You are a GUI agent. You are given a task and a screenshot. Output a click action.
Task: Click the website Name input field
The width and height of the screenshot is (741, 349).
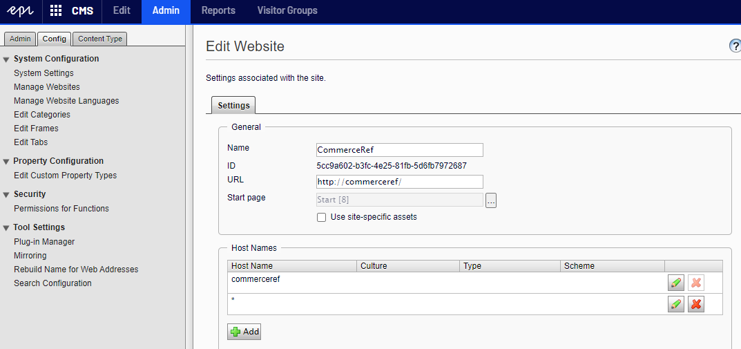coord(399,150)
